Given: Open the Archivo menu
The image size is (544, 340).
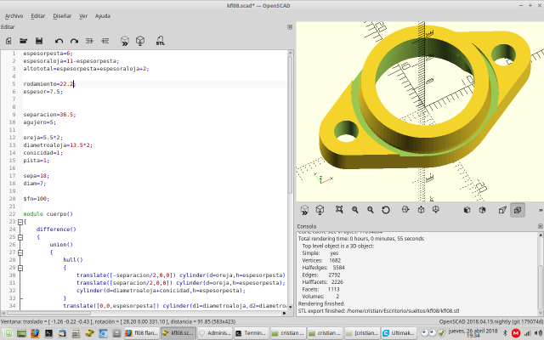Looking at the screenshot, I should point(14,16).
